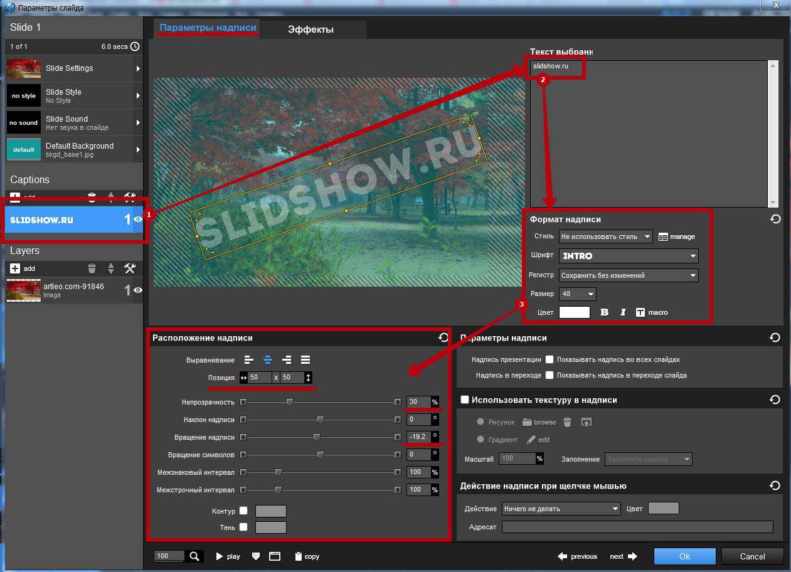Click the caption text box containing slidshow.ru
791x572 pixels.
coord(649,133)
